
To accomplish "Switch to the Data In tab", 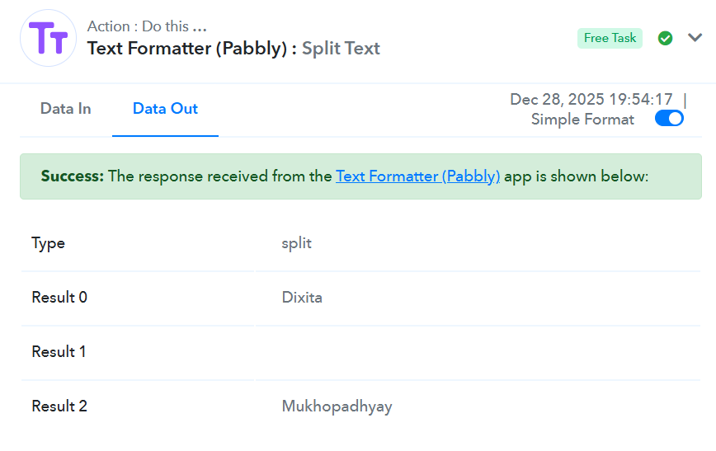I will pos(66,109).
